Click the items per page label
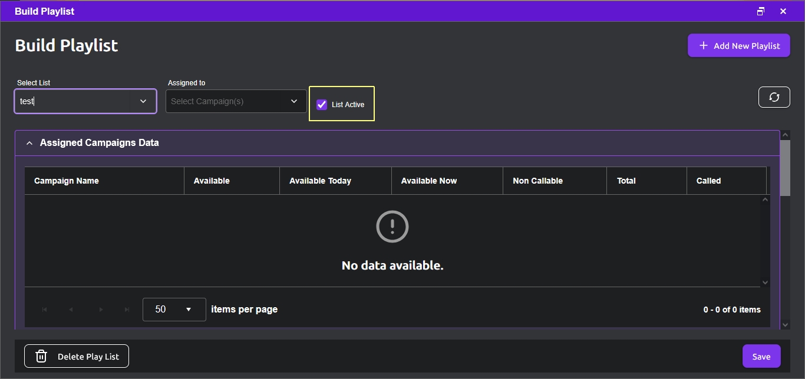The height and width of the screenshot is (379, 805). coord(245,309)
